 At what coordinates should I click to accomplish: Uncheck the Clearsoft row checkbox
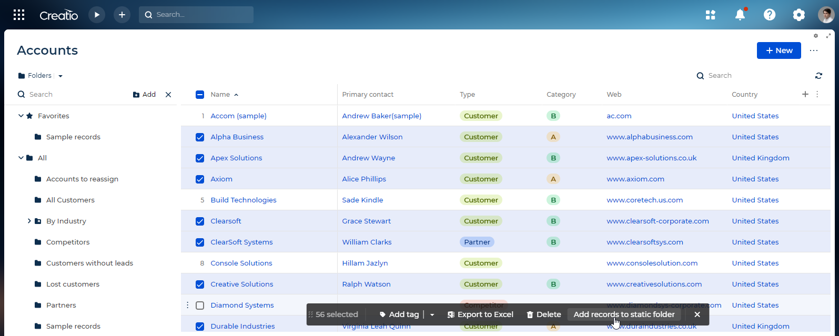point(200,221)
